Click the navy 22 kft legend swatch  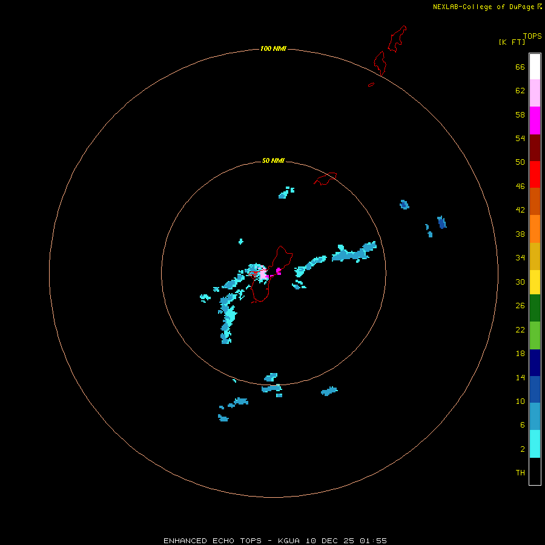535,363
